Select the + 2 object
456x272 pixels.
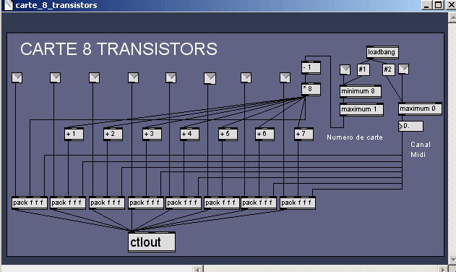click(113, 135)
